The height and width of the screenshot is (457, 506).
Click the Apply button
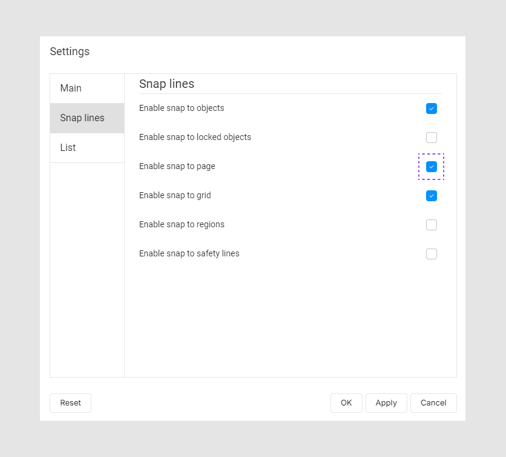click(x=386, y=403)
